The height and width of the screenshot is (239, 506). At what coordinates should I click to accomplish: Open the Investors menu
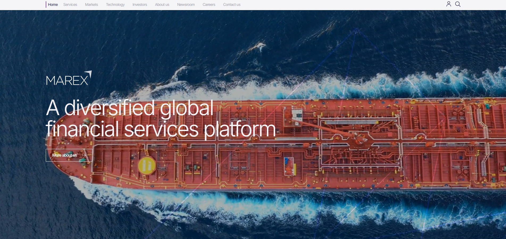(140, 5)
